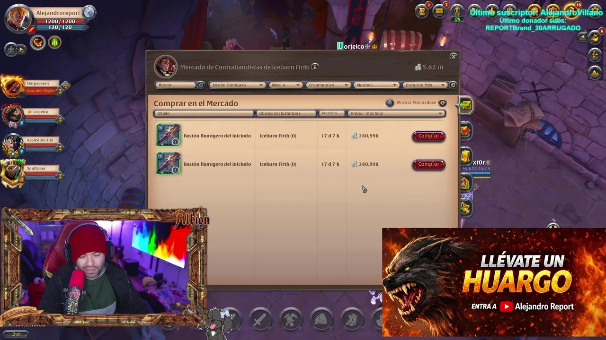Sort by Objeto column header
The height and width of the screenshot is (340, 606).
coord(204,113)
